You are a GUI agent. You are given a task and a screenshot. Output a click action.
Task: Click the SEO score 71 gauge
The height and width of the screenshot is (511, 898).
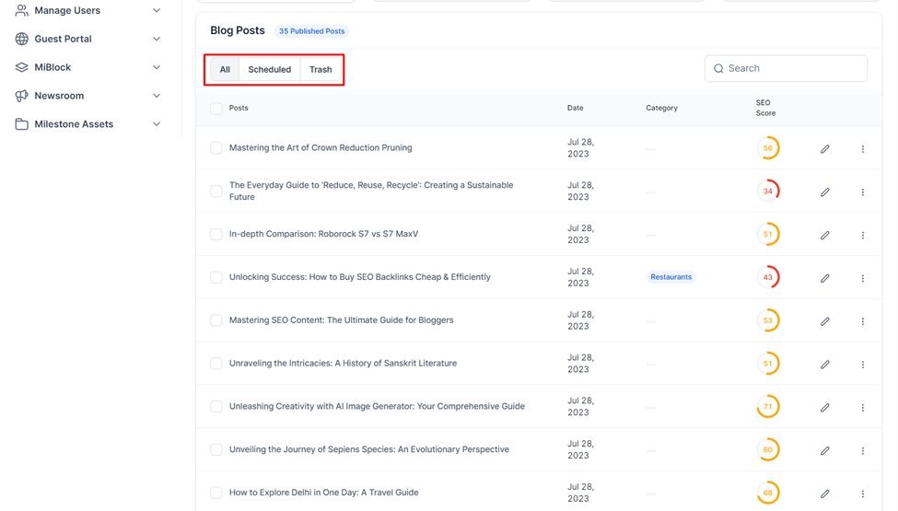767,406
